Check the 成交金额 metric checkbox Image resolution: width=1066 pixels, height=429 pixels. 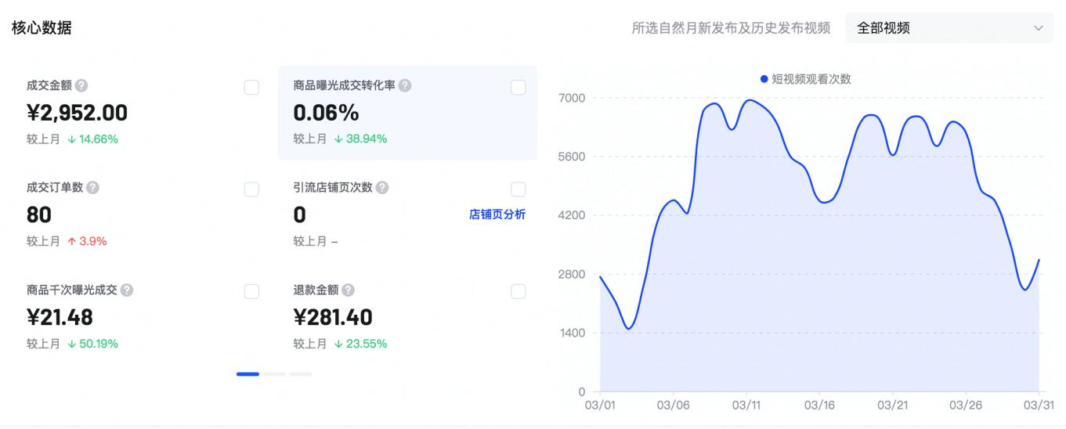(251, 87)
